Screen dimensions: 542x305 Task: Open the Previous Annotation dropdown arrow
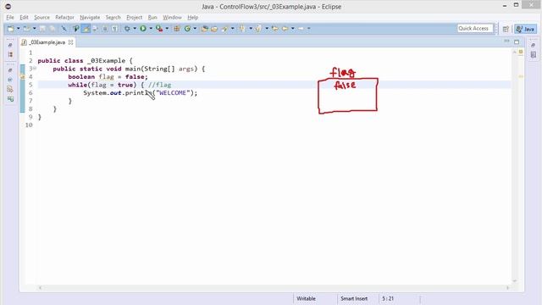tap(267, 29)
